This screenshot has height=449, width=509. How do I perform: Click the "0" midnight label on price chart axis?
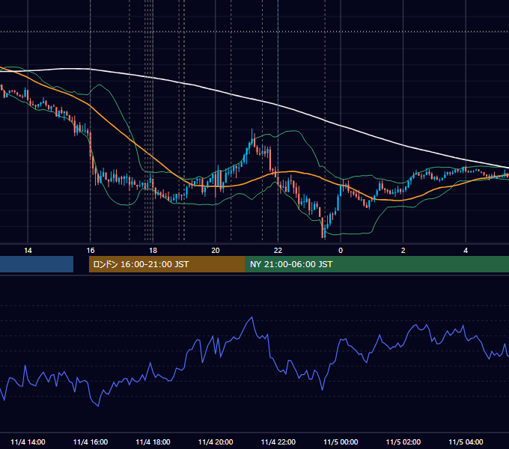coord(341,251)
